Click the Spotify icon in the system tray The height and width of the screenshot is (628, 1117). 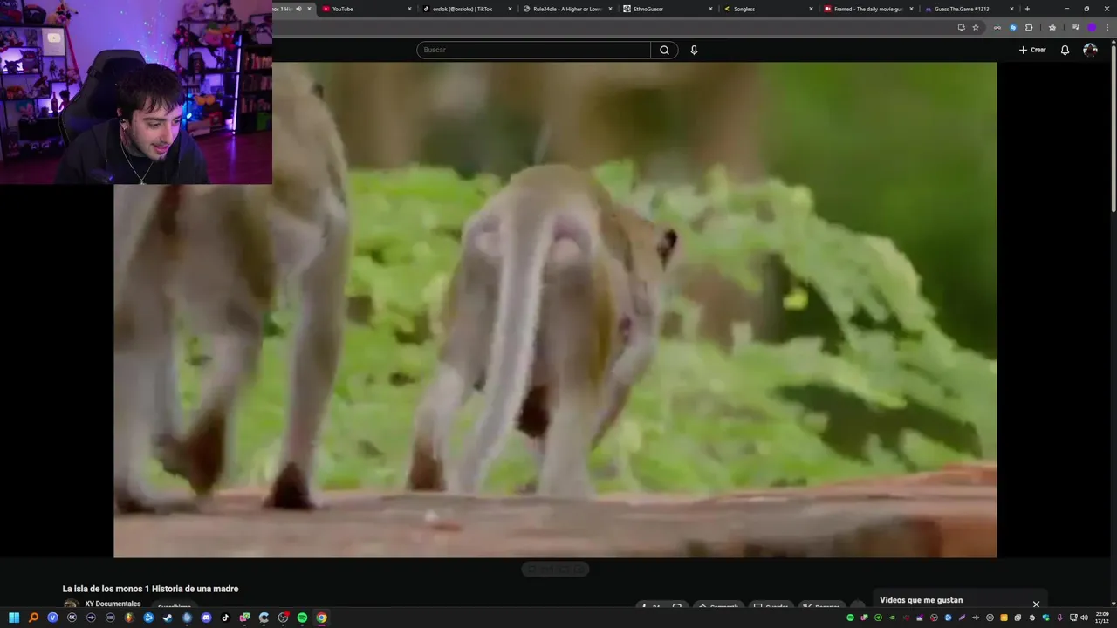coord(850,618)
